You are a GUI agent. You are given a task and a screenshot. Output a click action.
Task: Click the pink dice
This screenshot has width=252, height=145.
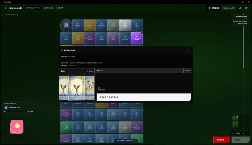[x=17, y=126]
